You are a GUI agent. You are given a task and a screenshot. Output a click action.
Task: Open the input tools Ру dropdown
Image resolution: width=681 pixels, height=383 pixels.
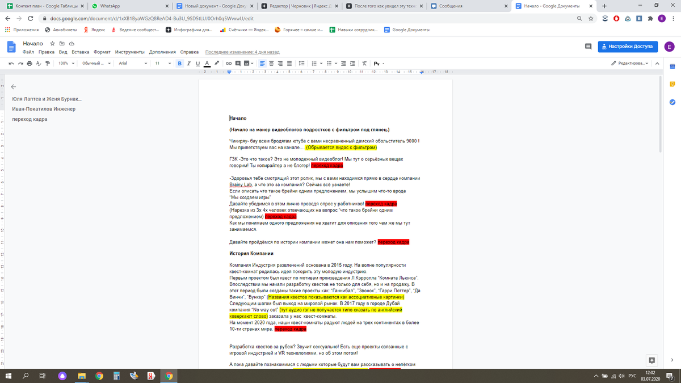pos(378,63)
